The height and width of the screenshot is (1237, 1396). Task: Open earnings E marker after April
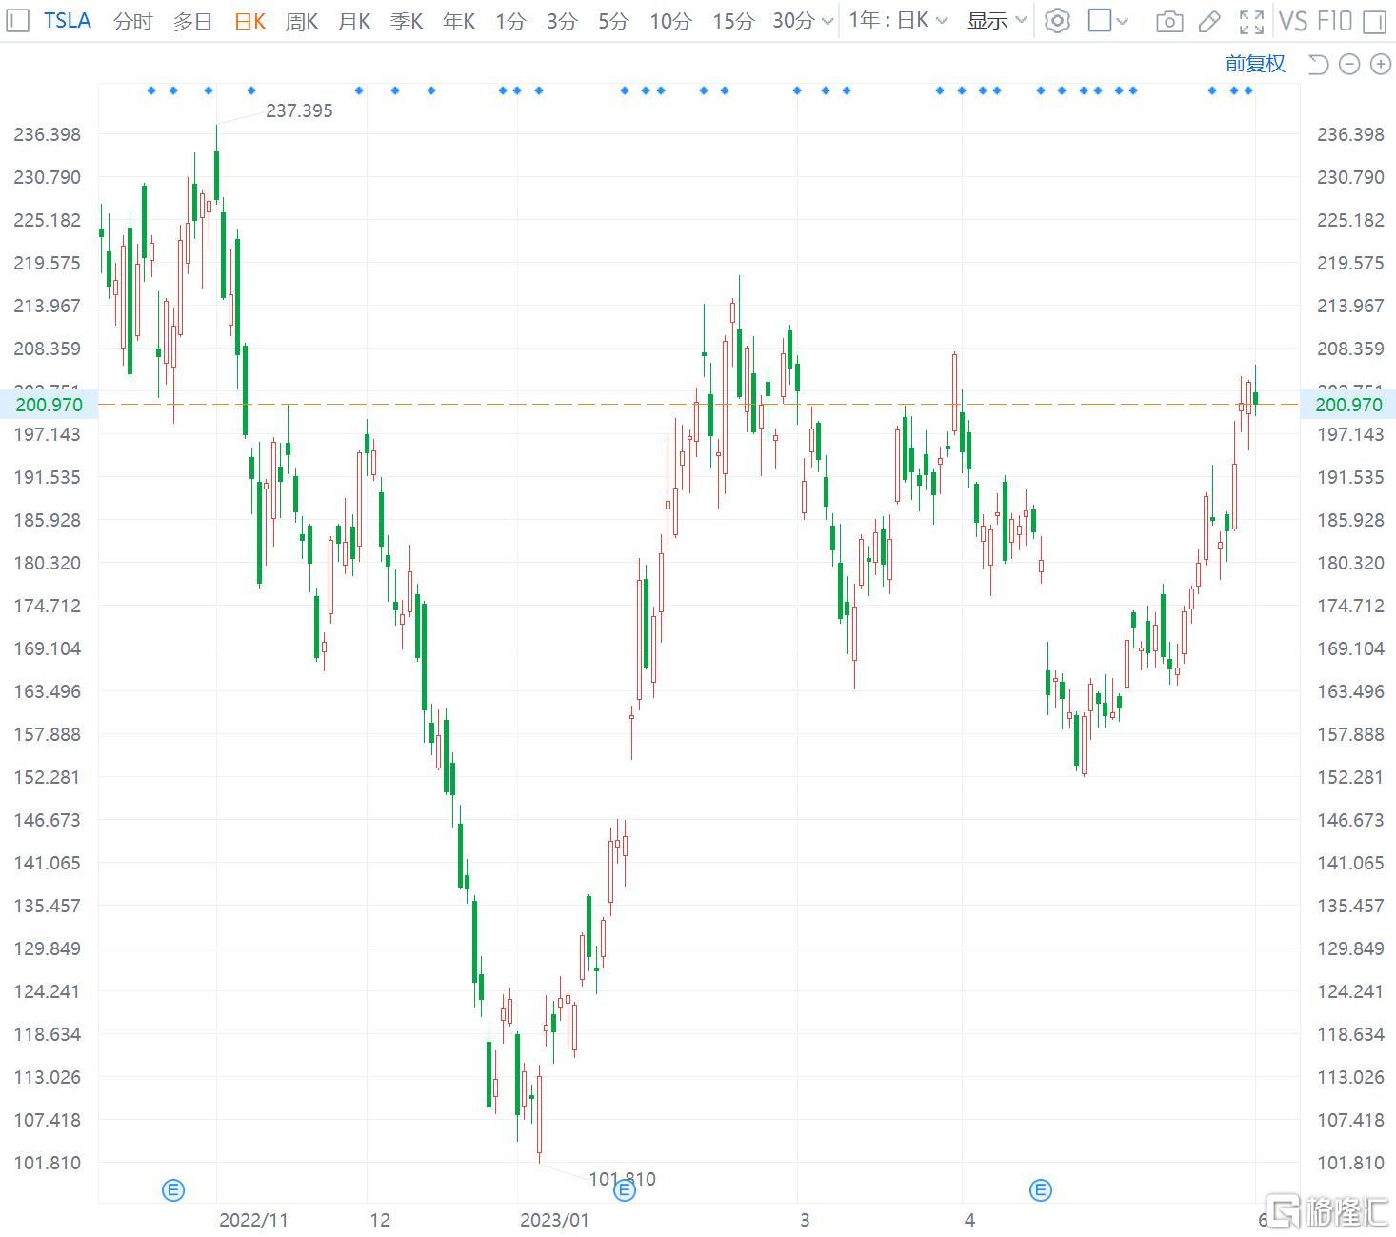(x=1041, y=1189)
